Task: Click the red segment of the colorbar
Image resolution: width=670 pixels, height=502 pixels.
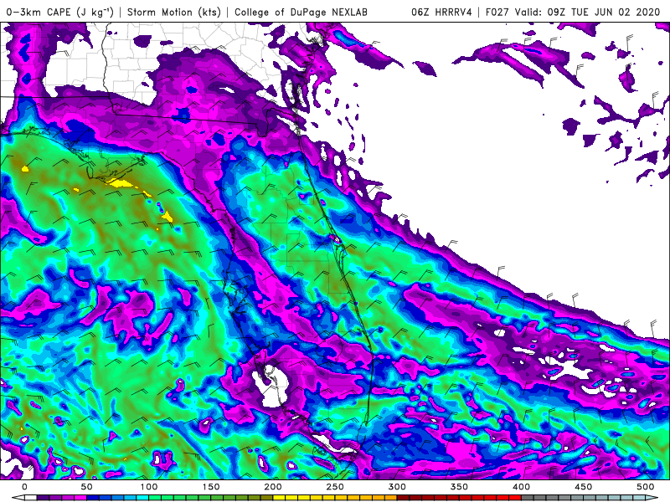Action: (x=459, y=498)
